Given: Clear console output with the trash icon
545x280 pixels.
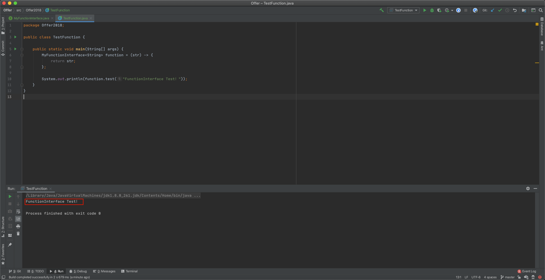Looking at the screenshot, I should tap(18, 234).
